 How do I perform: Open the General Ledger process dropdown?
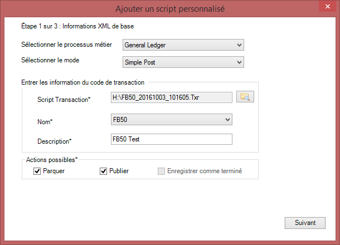[x=183, y=45]
